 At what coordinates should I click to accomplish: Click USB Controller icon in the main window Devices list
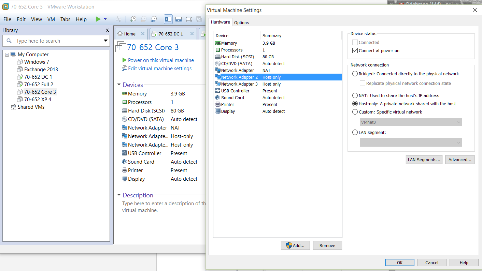coord(125,153)
